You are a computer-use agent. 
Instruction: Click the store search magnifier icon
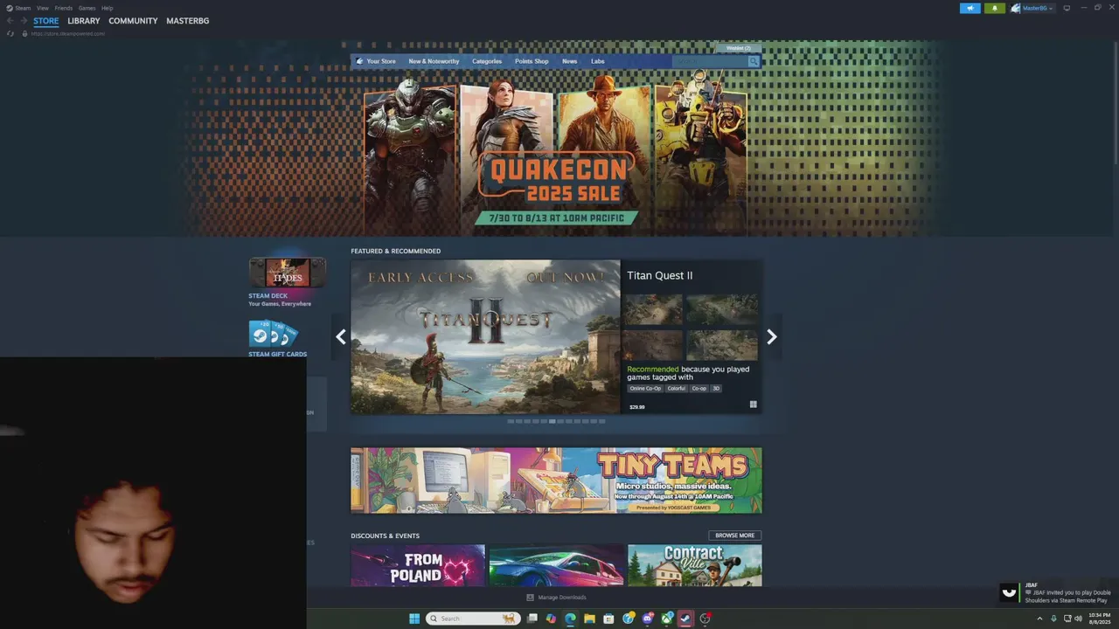coord(754,61)
